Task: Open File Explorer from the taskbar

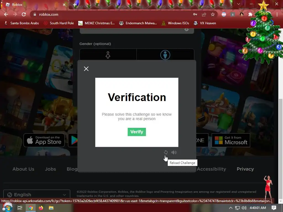Action: point(51,208)
